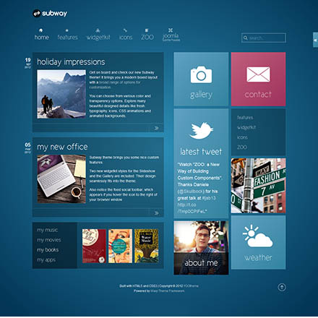
Task: Focus the search input field
Action: click(x=264, y=38)
